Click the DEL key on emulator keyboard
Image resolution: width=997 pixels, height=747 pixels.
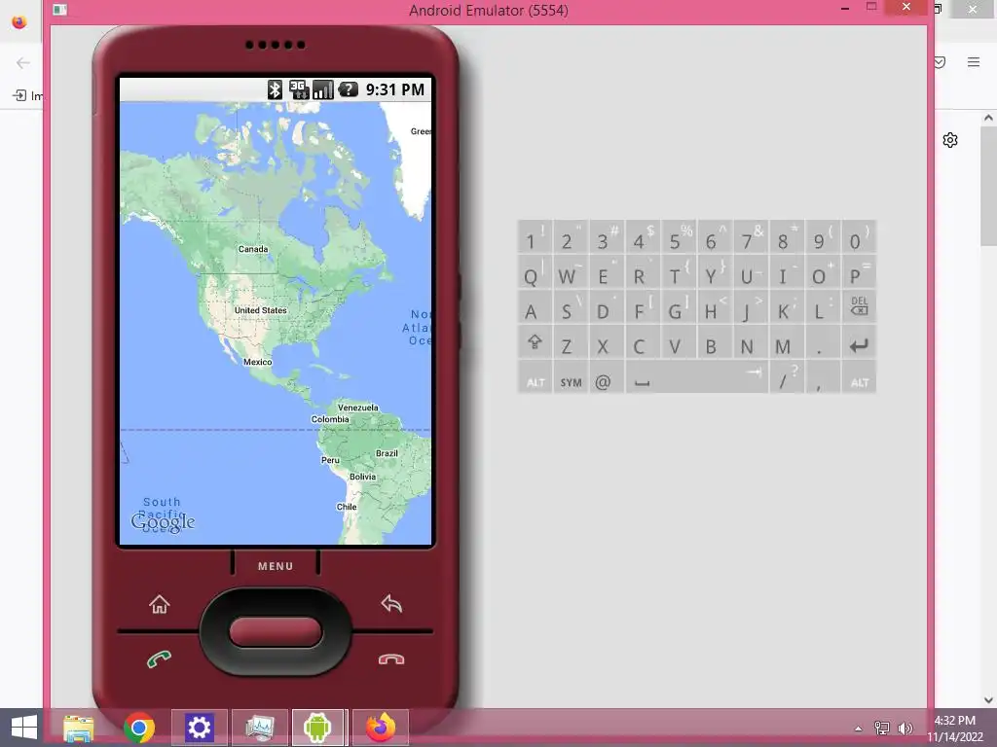pyautogui.click(x=859, y=306)
